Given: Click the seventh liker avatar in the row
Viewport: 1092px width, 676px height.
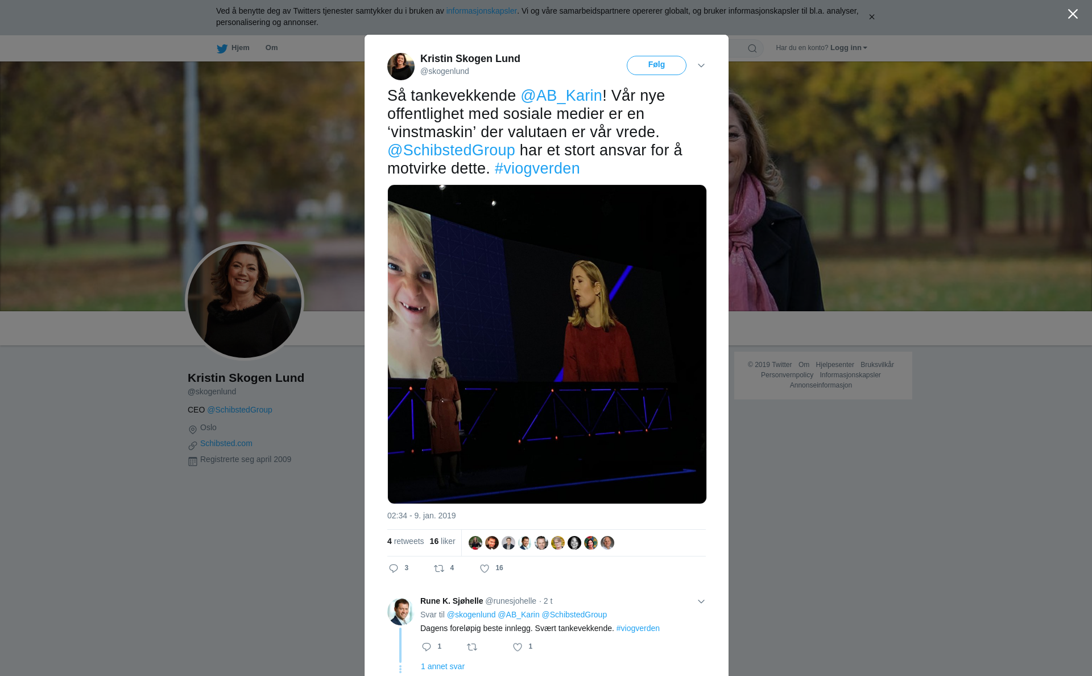Looking at the screenshot, I should pos(574,543).
